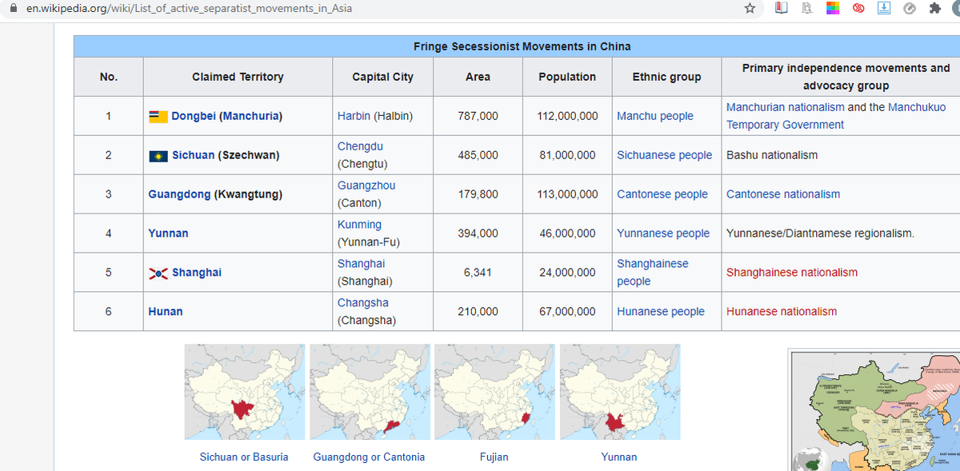
Task: Open the Sichuan territory link
Action: click(193, 155)
